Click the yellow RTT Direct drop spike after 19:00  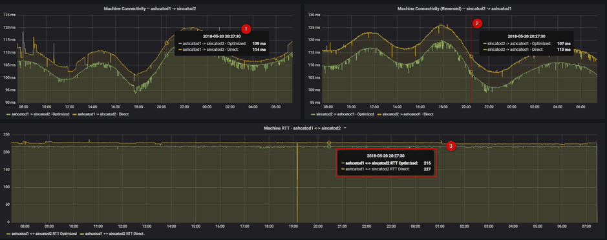coord(297,182)
